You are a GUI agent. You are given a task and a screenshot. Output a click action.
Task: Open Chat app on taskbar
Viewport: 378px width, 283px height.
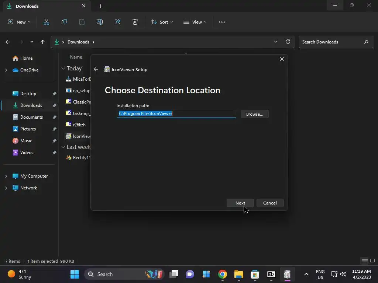click(x=190, y=274)
